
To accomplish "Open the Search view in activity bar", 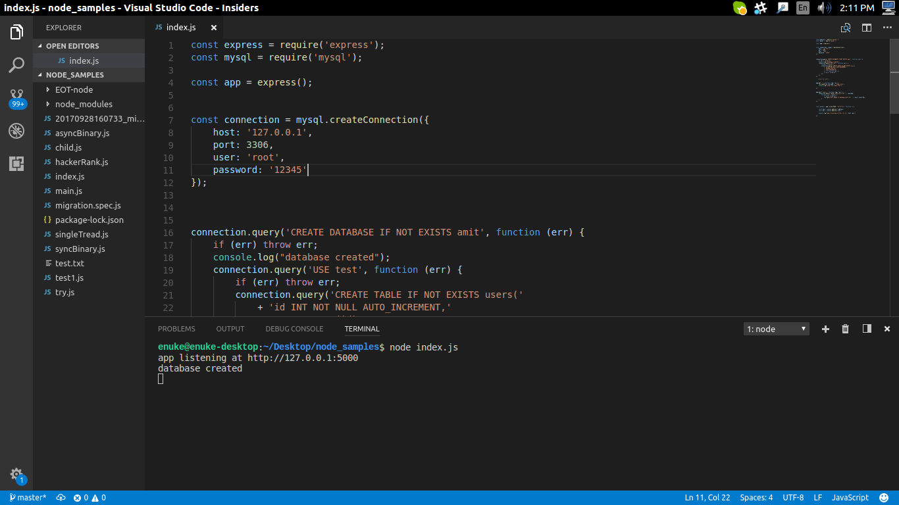I will coord(16,65).
